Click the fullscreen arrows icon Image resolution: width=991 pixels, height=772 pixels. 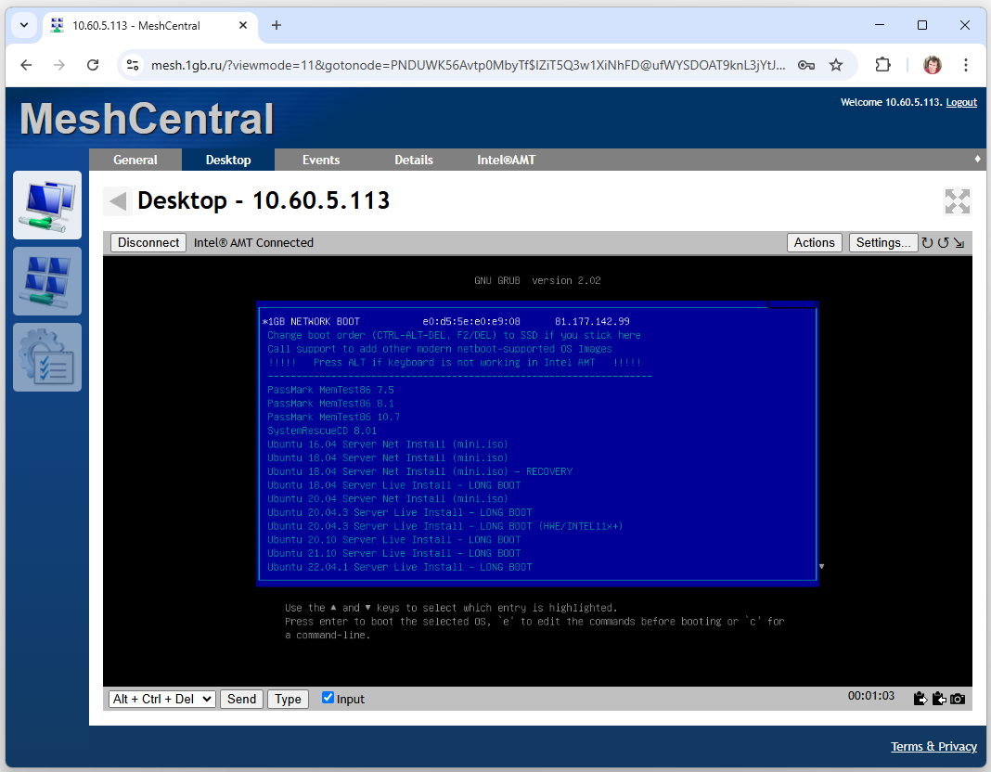[957, 201]
